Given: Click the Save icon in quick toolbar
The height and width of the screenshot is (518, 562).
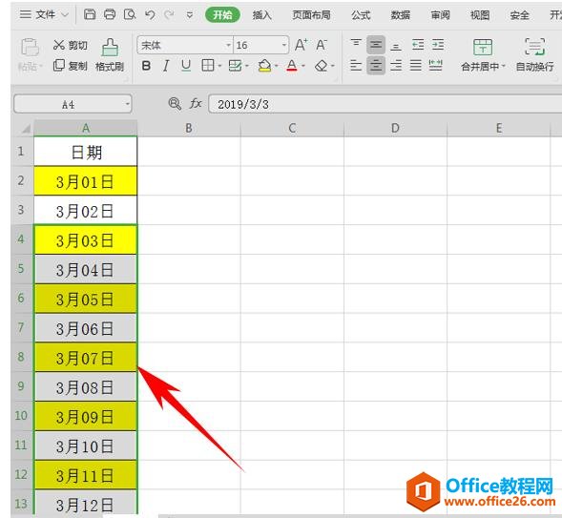Looking at the screenshot, I should pyautogui.click(x=90, y=14).
